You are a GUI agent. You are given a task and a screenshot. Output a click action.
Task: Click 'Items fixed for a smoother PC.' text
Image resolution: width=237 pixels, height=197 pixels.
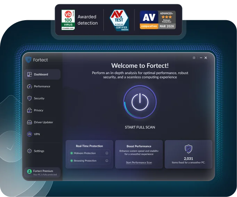point(188,163)
